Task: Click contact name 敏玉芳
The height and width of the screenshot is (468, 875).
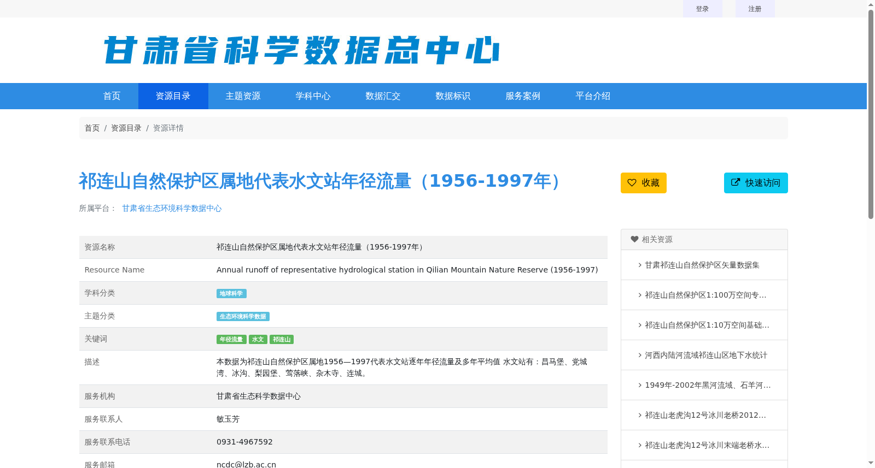Action: [228, 419]
